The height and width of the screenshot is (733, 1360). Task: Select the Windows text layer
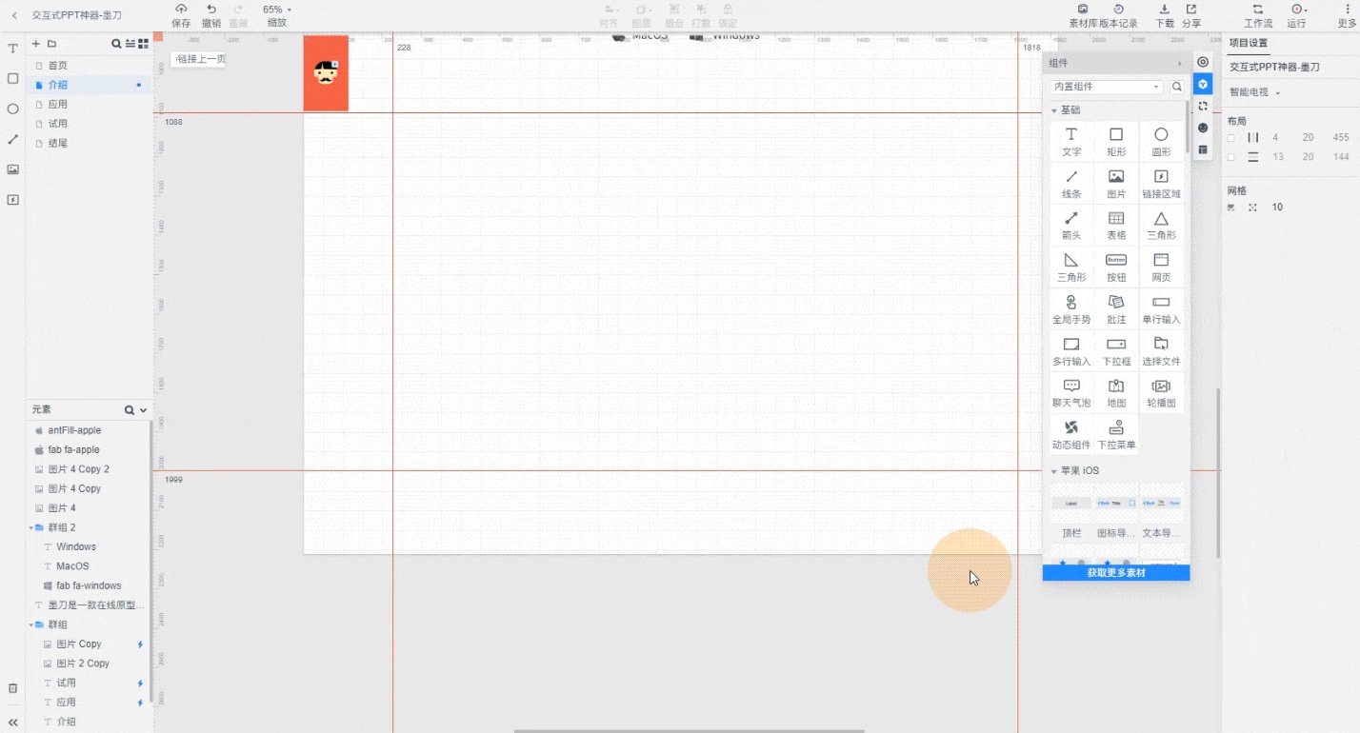76,546
